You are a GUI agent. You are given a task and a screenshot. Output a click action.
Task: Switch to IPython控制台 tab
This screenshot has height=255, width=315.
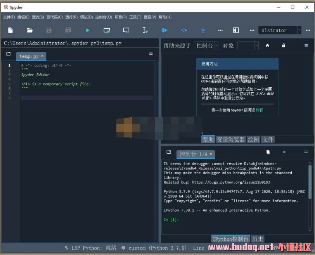[230, 239]
